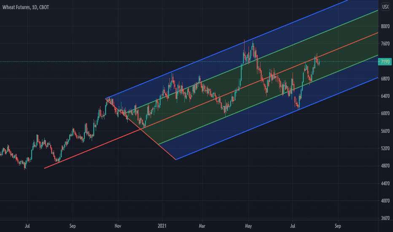
Task: Click the 360'0 price axis label
Action: [x=385, y=218]
